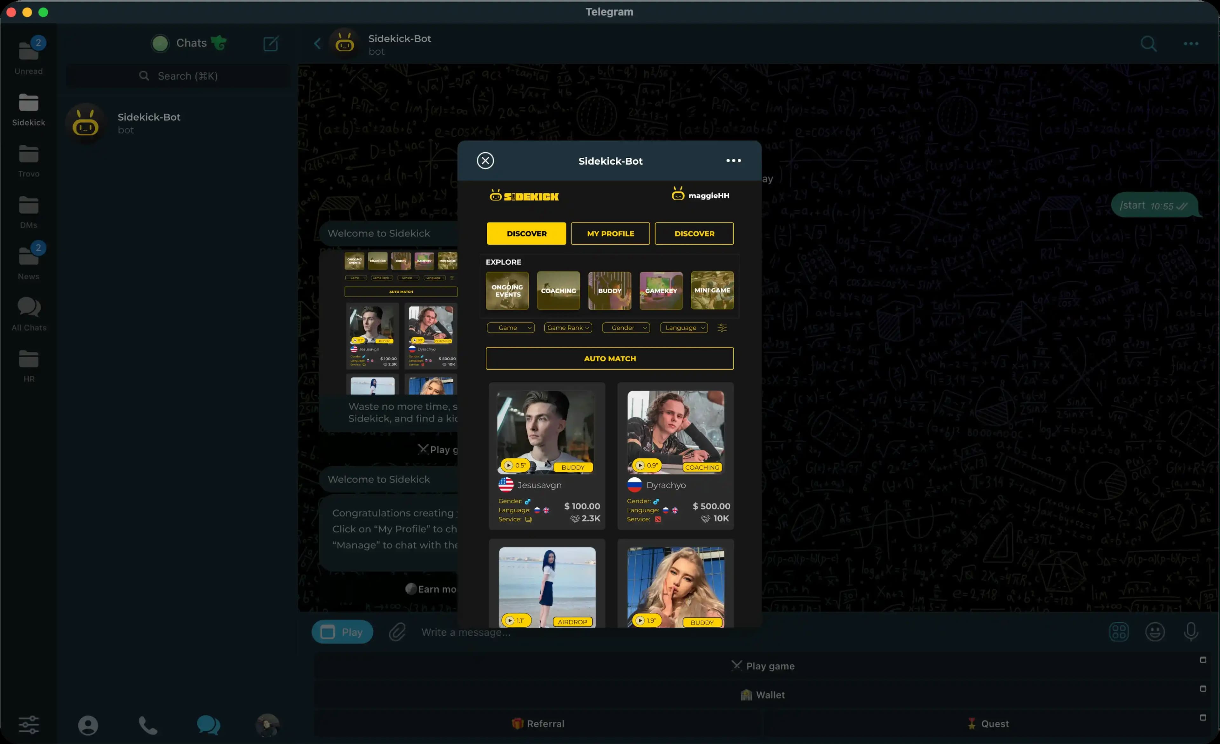Play 1.1" voice clip on Airdrop card
Image resolution: width=1220 pixels, height=744 pixels.
click(516, 620)
